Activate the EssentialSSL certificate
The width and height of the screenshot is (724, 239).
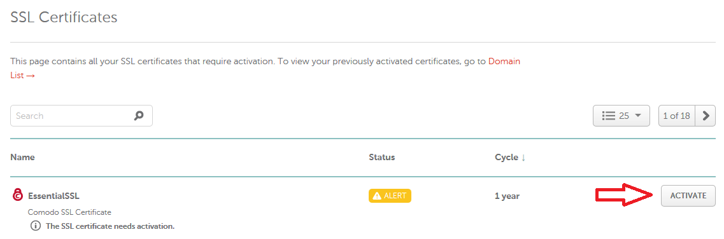(688, 196)
